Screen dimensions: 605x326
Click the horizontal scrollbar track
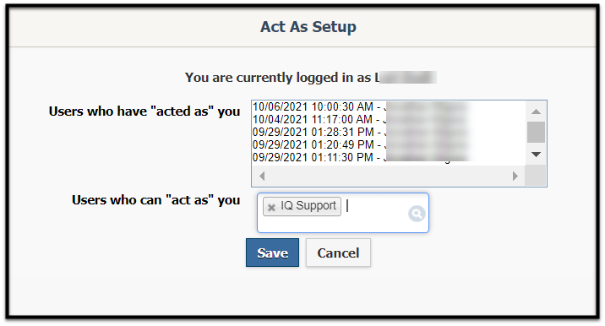tap(389, 177)
